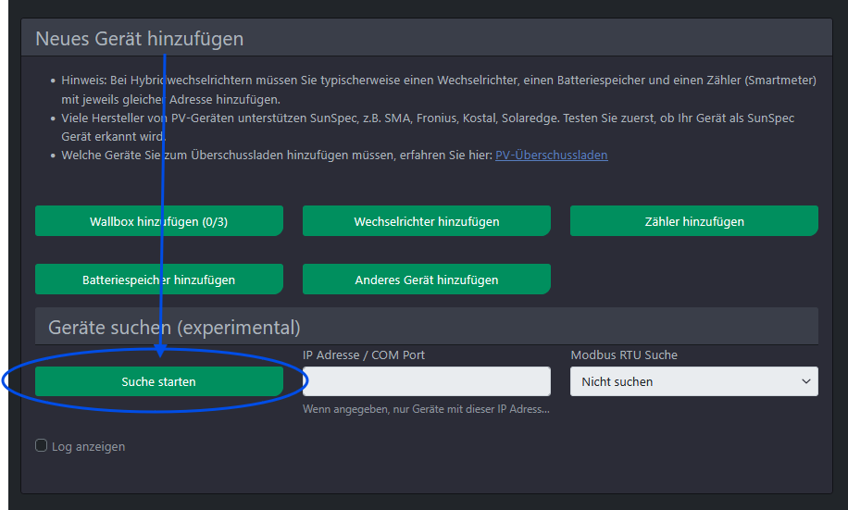This screenshot has height=510, width=848.
Task: Click the Geräte suchen (experimental) heading
Action: pyautogui.click(x=168, y=328)
